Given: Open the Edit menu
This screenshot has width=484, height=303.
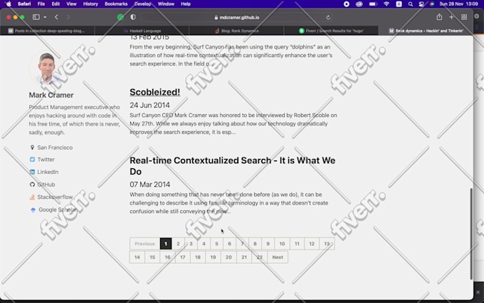Looking at the screenshot, I should (x=56, y=4).
